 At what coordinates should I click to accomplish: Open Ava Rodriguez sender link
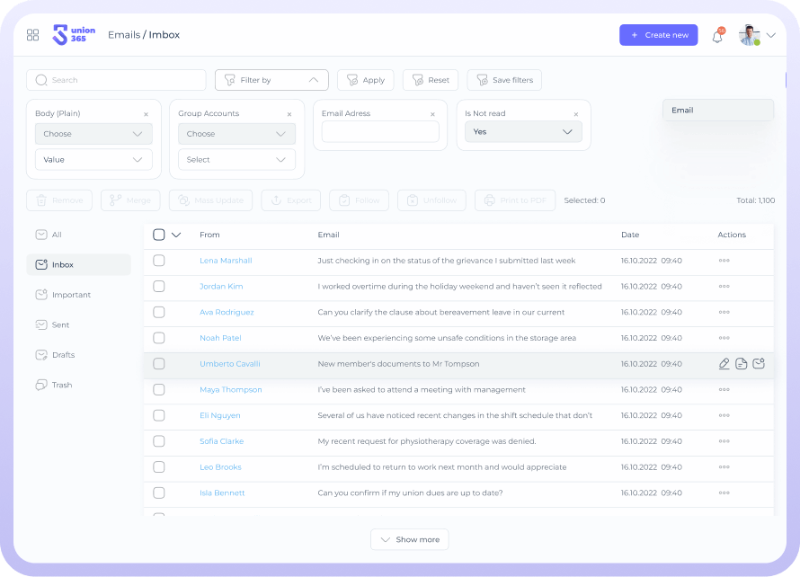pos(227,313)
